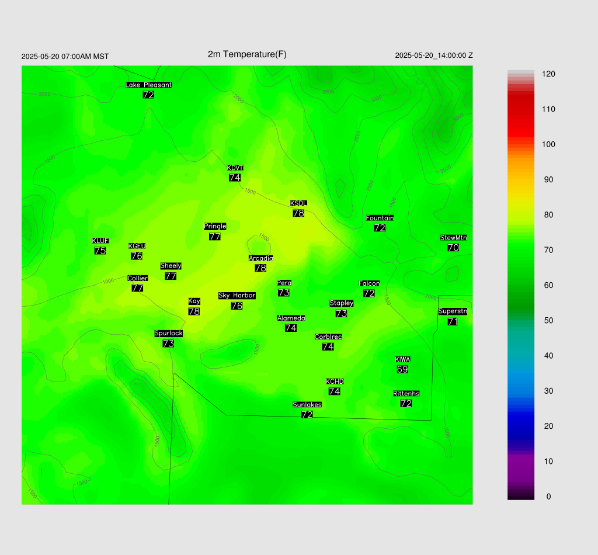The height and width of the screenshot is (555, 598).
Task: Click the purple band of the colorbar
Action: coord(521,467)
